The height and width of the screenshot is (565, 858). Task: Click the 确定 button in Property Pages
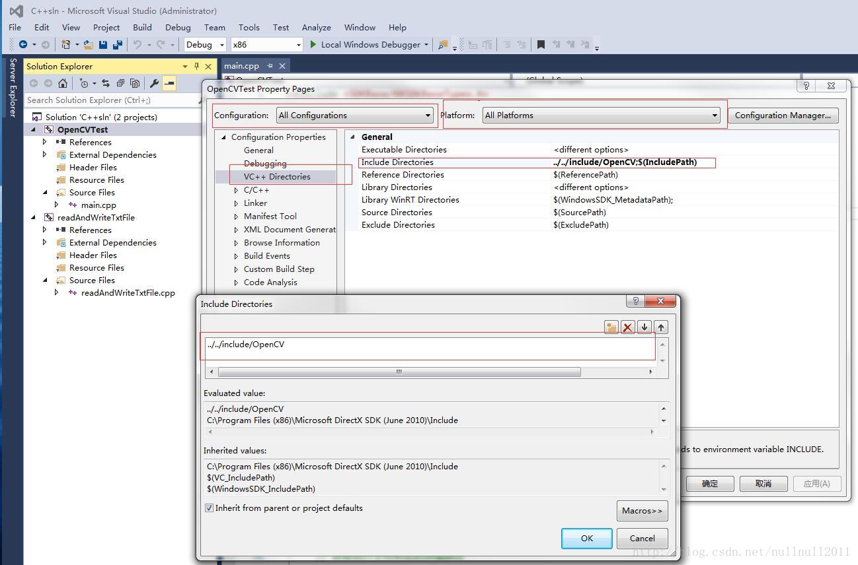pyautogui.click(x=710, y=483)
